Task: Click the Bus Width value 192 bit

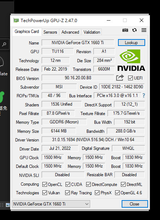Action: (129, 122)
